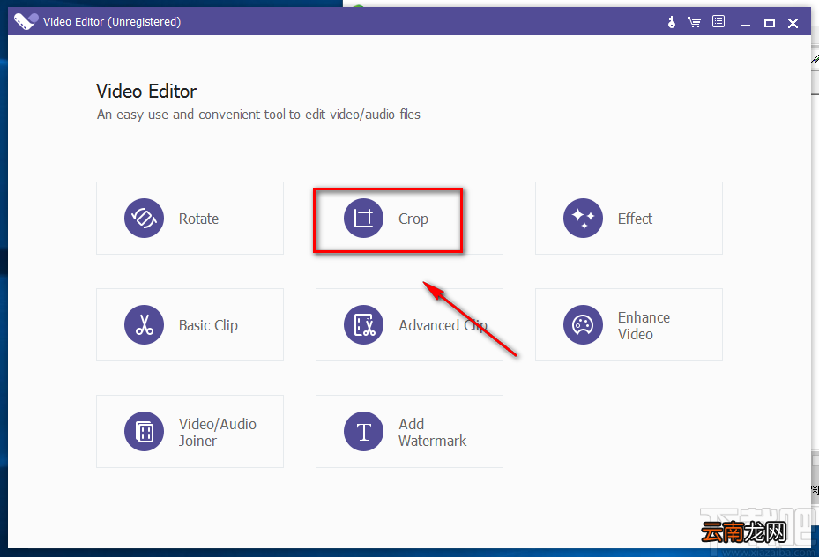Open the Video/Audio Joiner icon
The image size is (819, 557).
(145, 431)
